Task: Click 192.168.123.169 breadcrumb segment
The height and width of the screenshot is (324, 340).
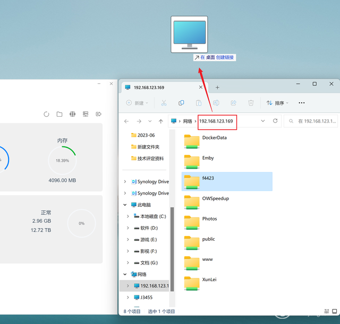Action: [216, 121]
